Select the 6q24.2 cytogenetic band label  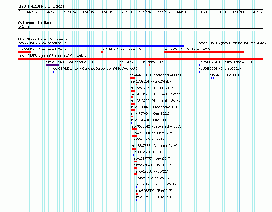(24, 26)
